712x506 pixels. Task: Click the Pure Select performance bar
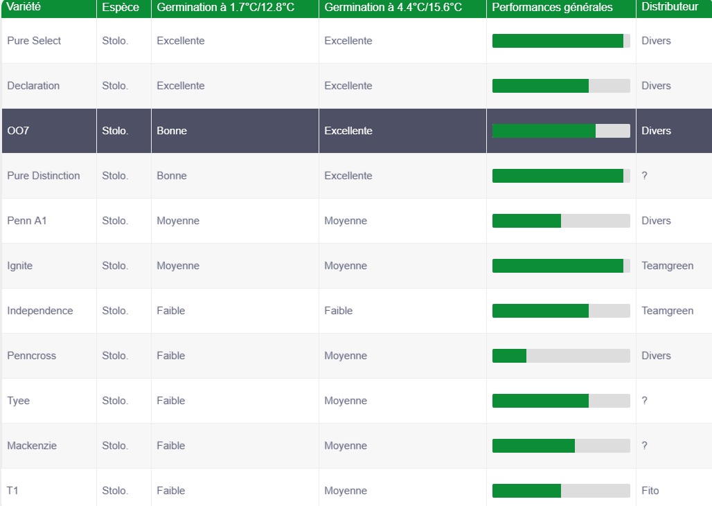560,41
